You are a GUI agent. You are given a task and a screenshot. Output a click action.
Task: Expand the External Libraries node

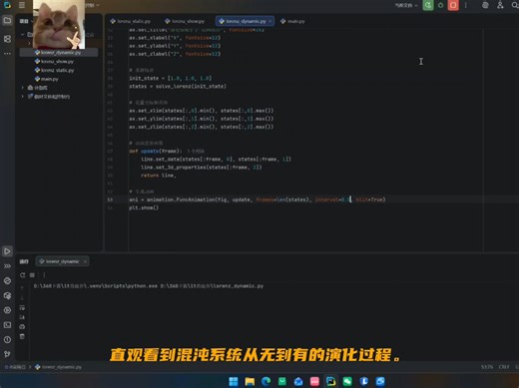click(22, 88)
